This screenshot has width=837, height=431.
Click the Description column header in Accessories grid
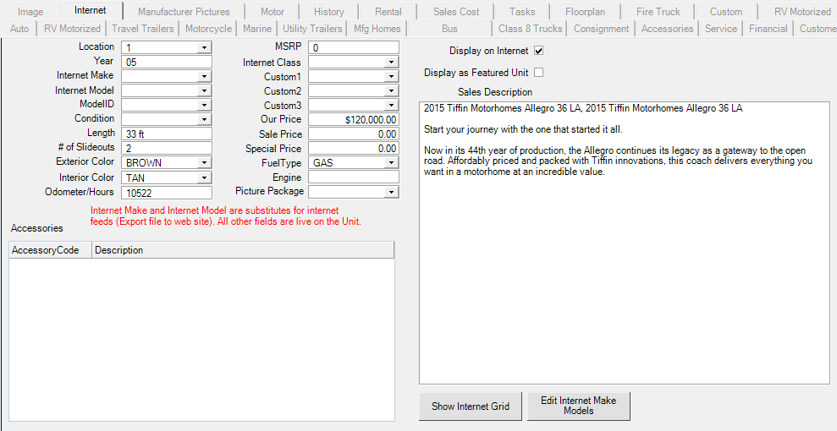point(243,250)
